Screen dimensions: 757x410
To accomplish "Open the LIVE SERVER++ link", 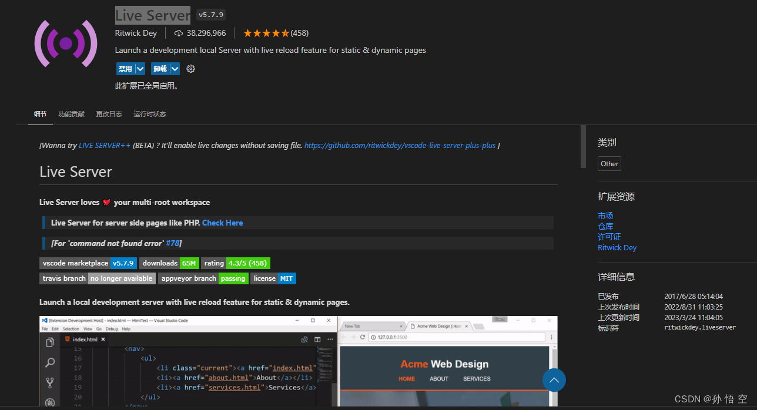I will (105, 145).
